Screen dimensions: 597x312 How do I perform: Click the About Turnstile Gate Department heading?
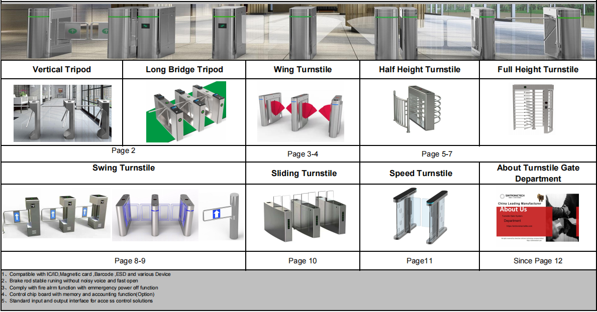pyautogui.click(x=538, y=173)
